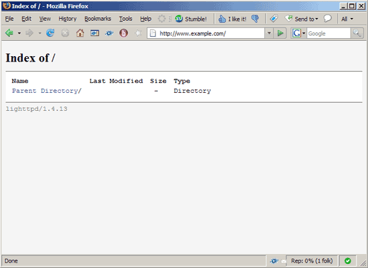This screenshot has height=268, width=368.
Task: Click the status bar gear icon
Action: click(x=274, y=261)
